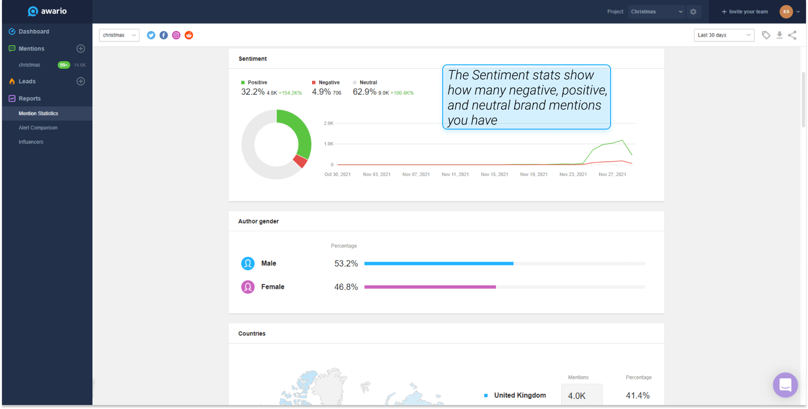Open project settings gear
The height and width of the screenshot is (409, 808).
(693, 12)
